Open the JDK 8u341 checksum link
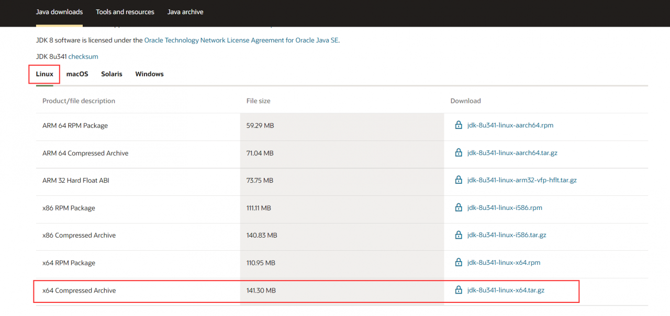This screenshot has height=316, width=670. pyautogui.click(x=83, y=56)
